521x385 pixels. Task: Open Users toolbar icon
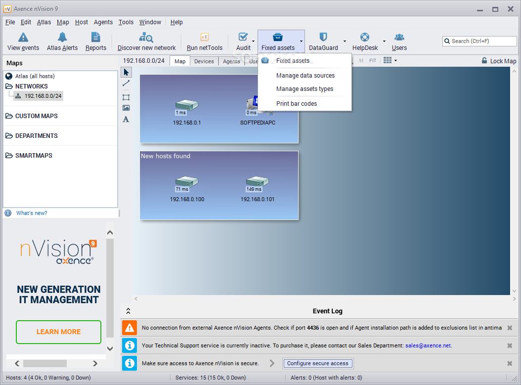399,37
